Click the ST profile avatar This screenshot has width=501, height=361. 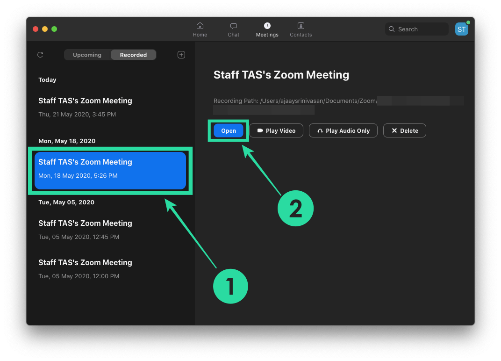[x=461, y=29]
